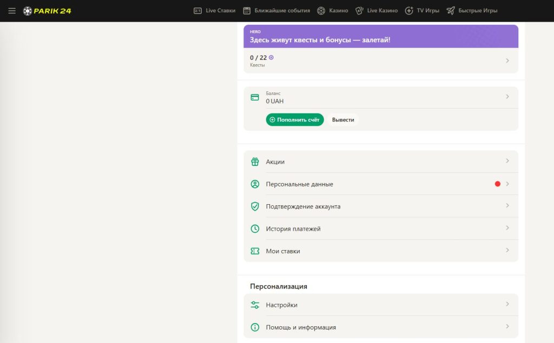Expand the Квесты row chevron
Image resolution: width=554 pixels, height=343 pixels.
pos(507,60)
